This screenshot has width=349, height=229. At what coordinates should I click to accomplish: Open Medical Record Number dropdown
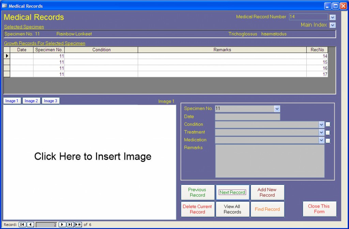(x=333, y=17)
